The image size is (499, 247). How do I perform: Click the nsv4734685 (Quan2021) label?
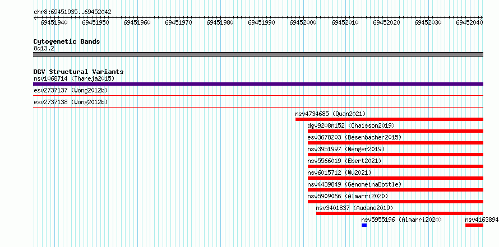click(330, 114)
